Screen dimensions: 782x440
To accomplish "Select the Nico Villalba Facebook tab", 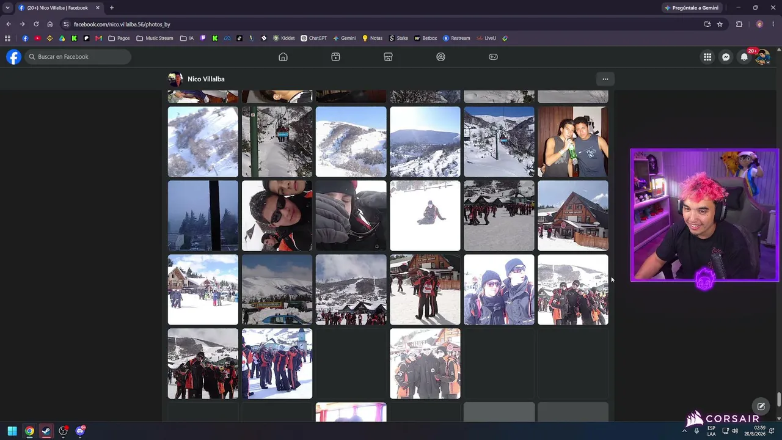I will (59, 8).
